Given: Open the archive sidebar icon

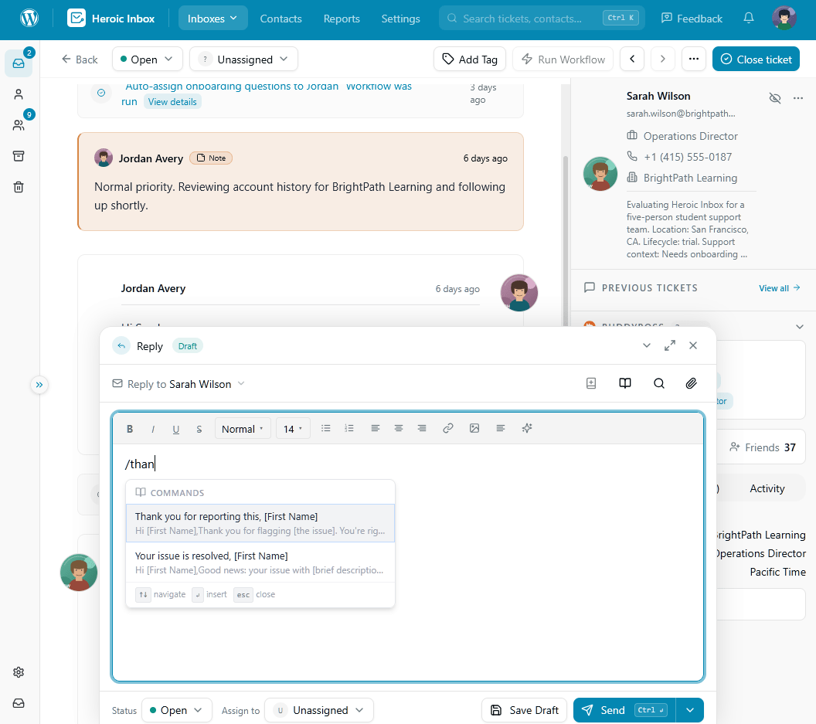Looking at the screenshot, I should (19, 156).
